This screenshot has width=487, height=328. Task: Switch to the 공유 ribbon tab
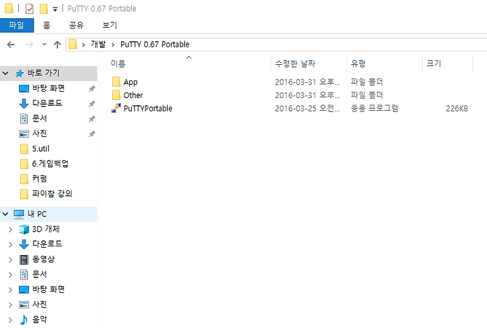click(76, 25)
